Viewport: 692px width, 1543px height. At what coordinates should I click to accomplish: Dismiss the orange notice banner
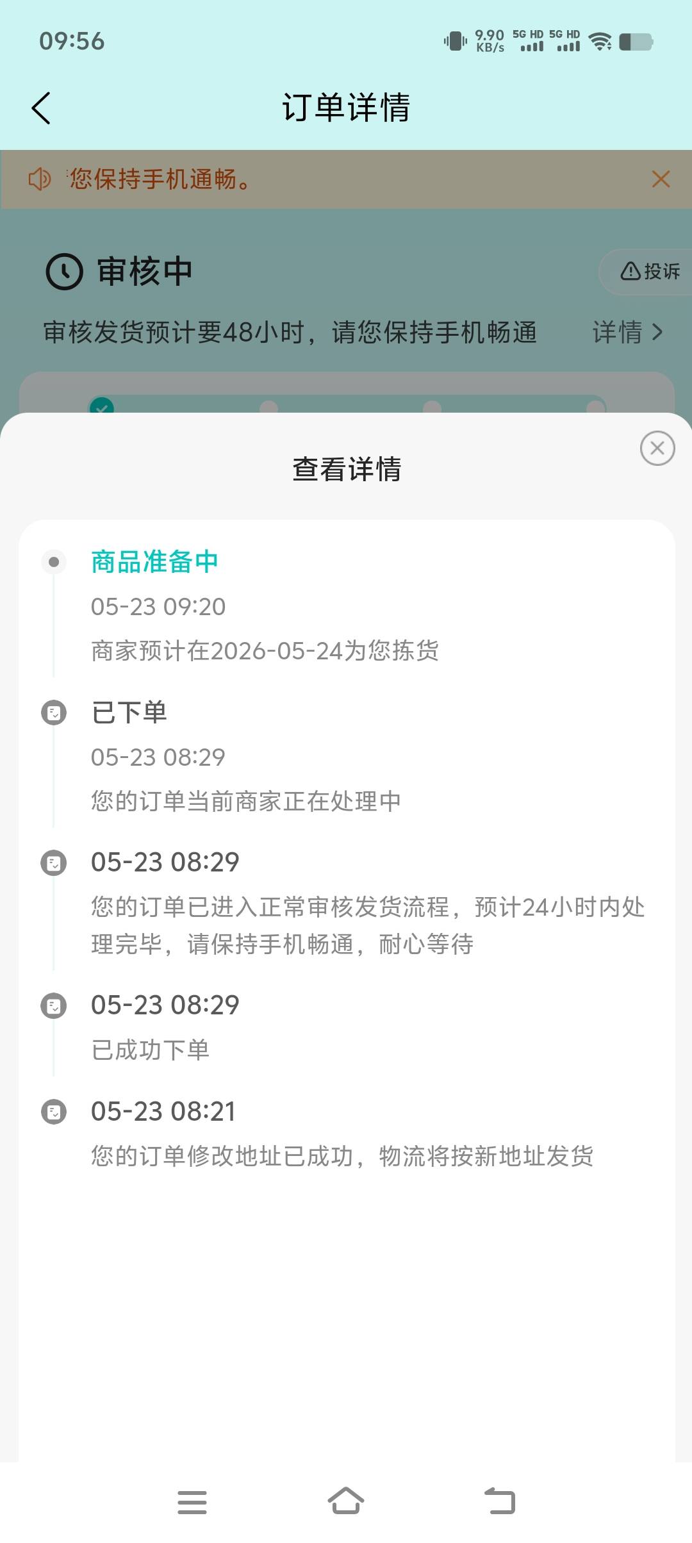point(661,179)
